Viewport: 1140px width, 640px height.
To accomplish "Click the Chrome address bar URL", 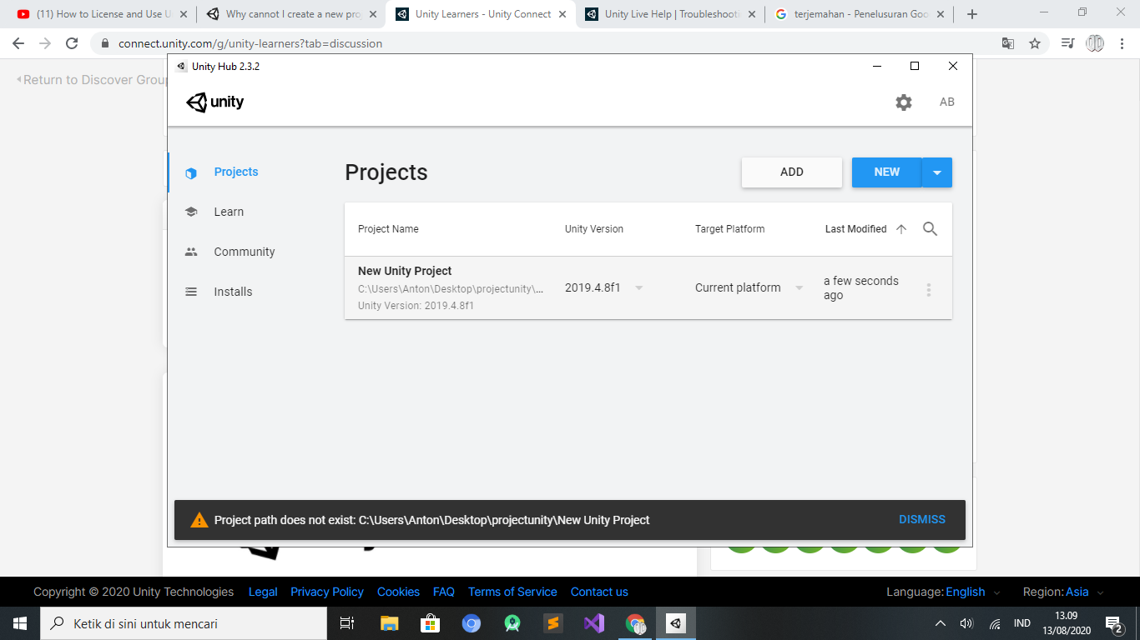I will 250,43.
